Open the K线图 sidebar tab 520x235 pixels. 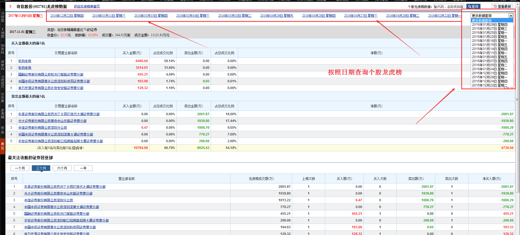point(2,33)
